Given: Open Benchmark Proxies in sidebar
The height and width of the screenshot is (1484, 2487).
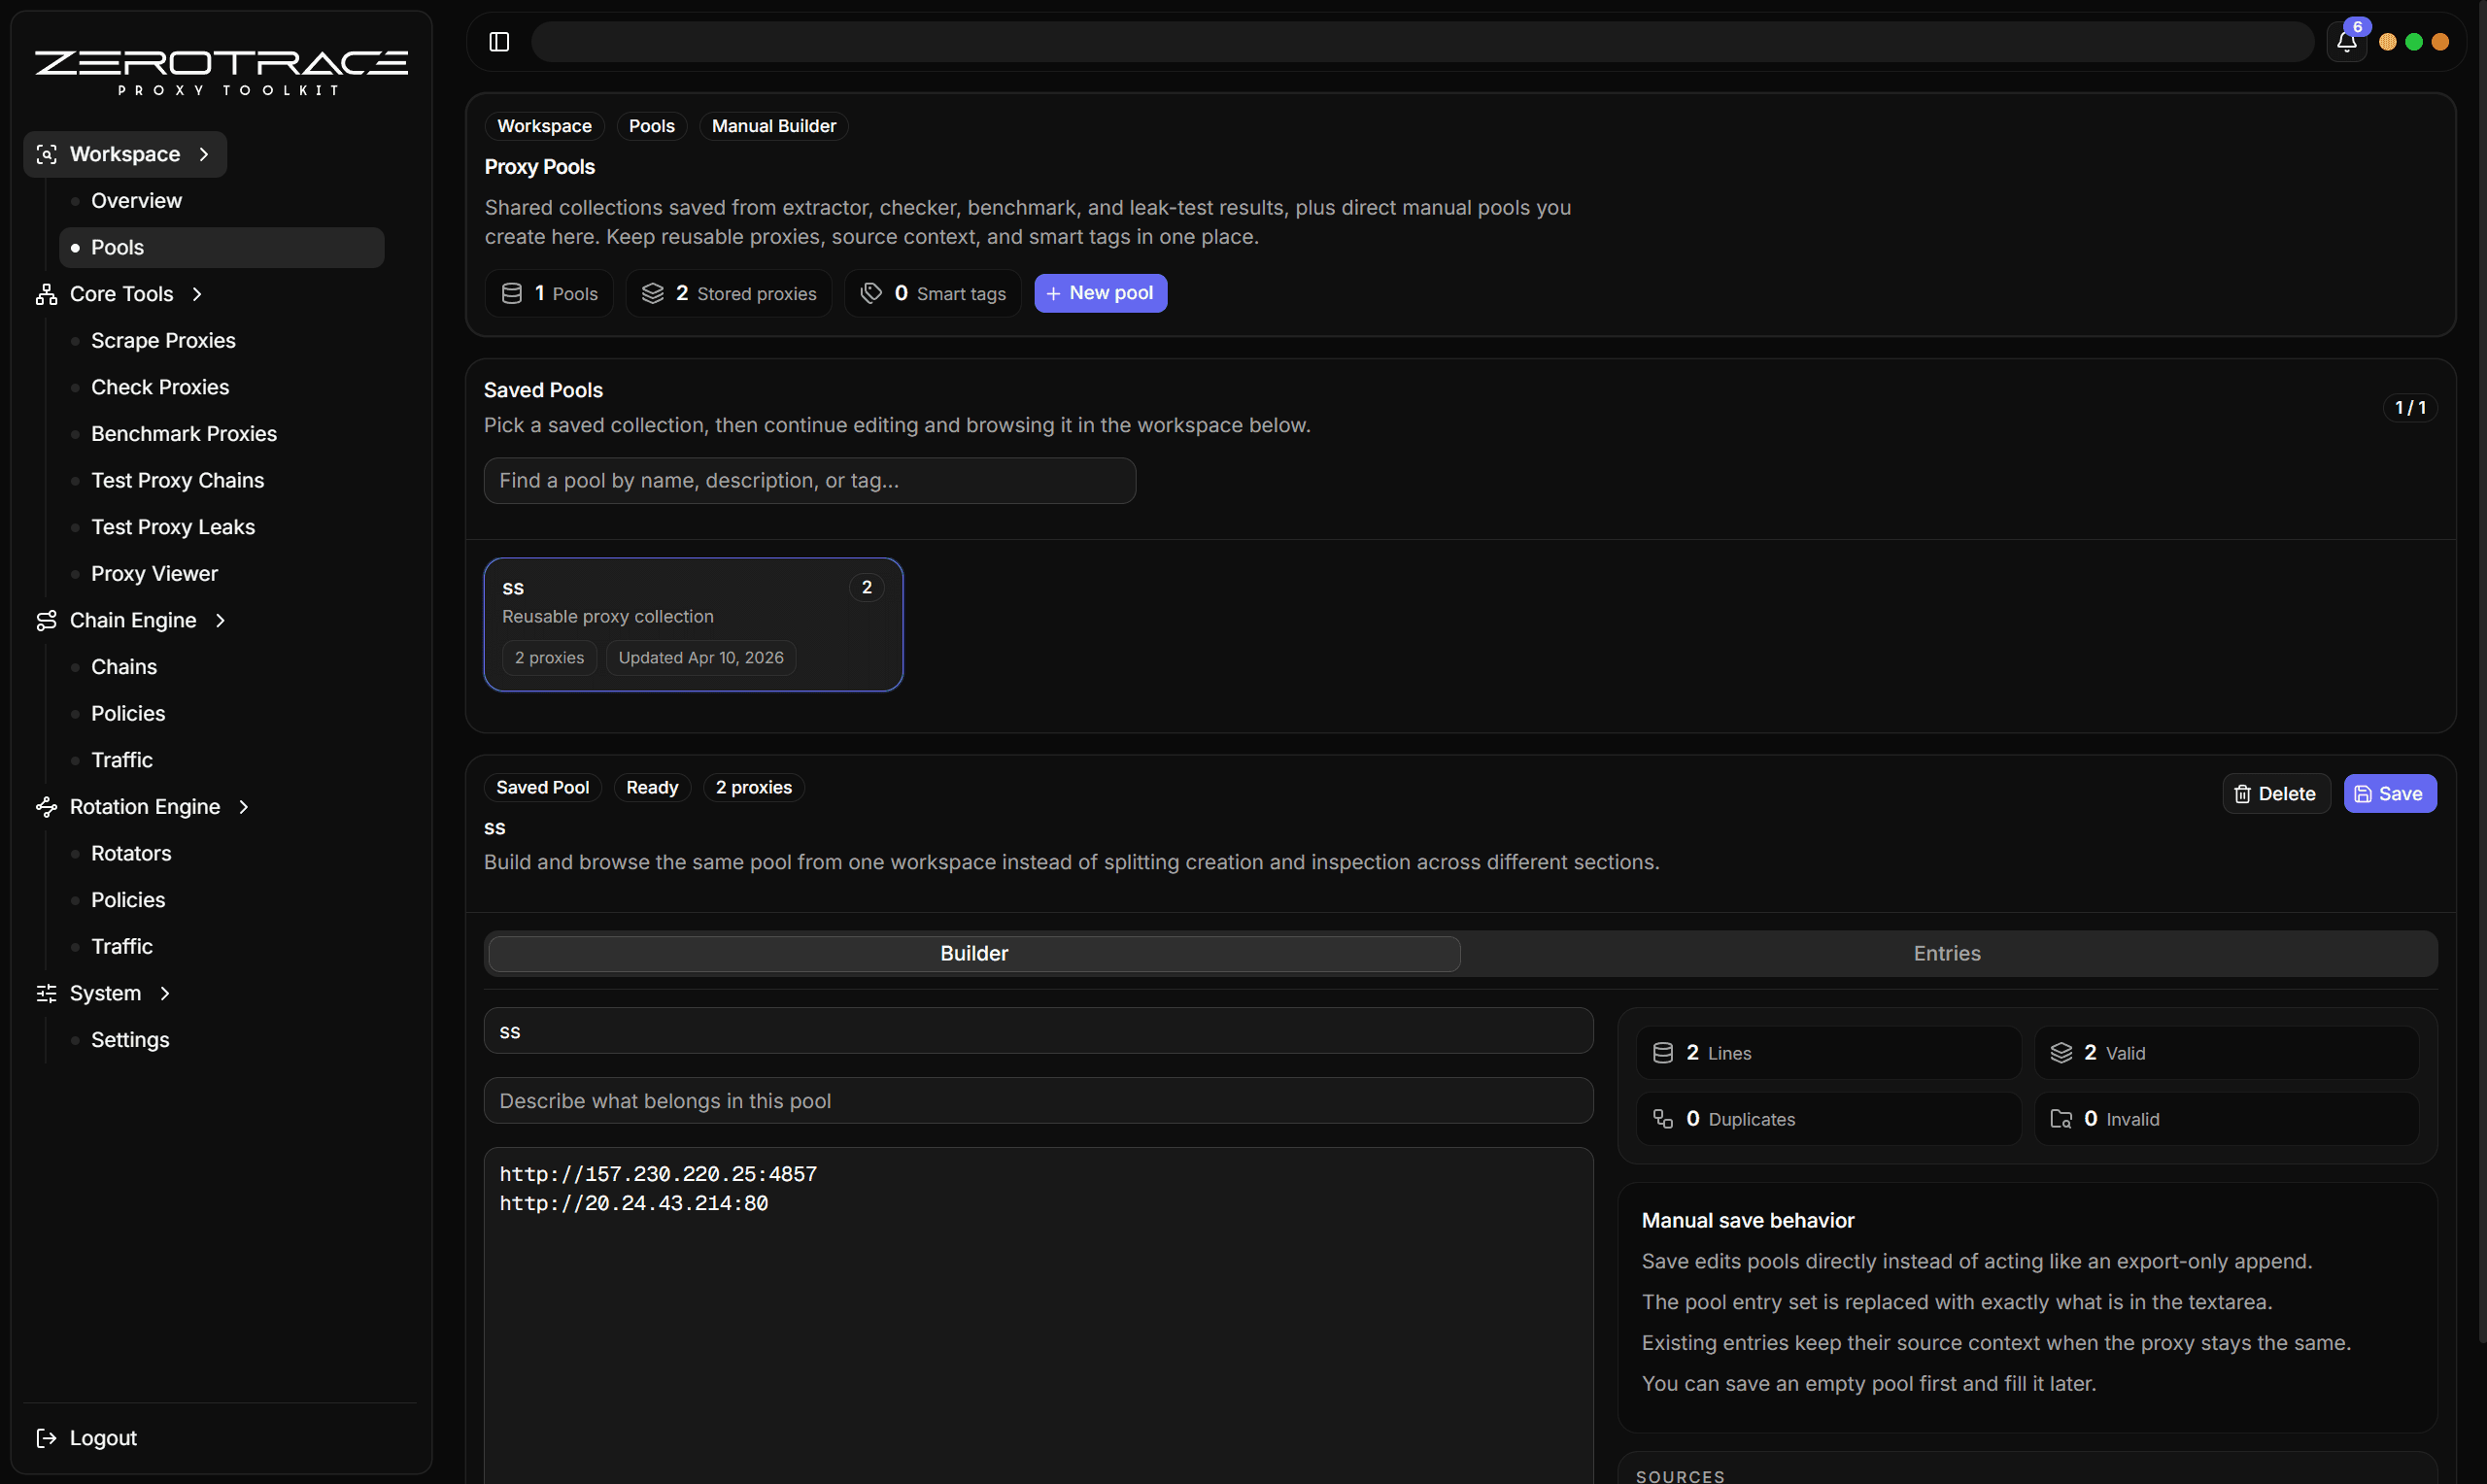Looking at the screenshot, I should point(184,434).
